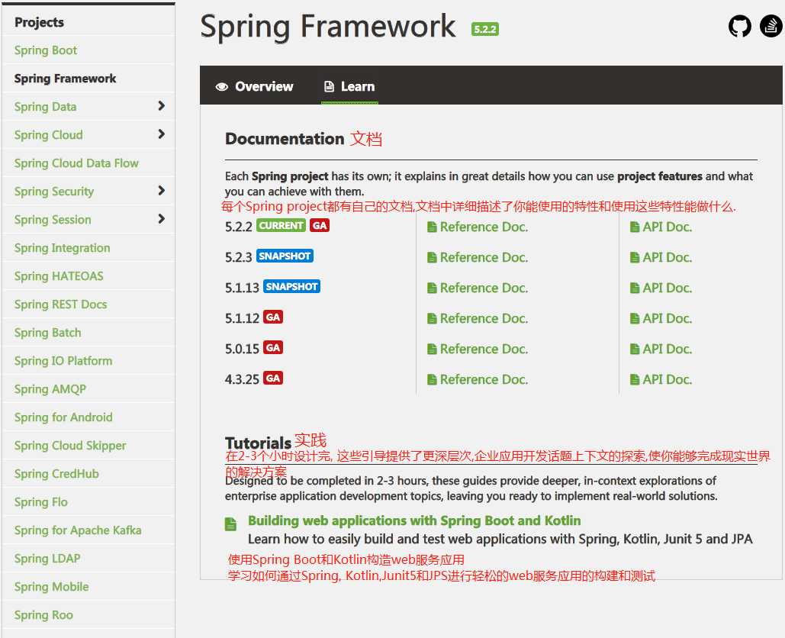Viewport: 785px width, 638px height.
Task: Open Spring Roo project
Action: click(43, 615)
